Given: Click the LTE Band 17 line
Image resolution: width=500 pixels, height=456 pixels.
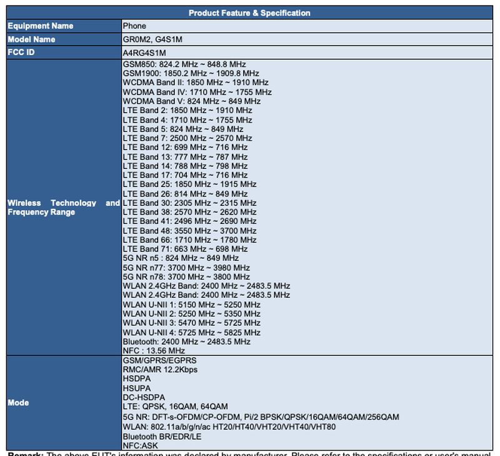Looking at the screenshot, I should (185, 175).
